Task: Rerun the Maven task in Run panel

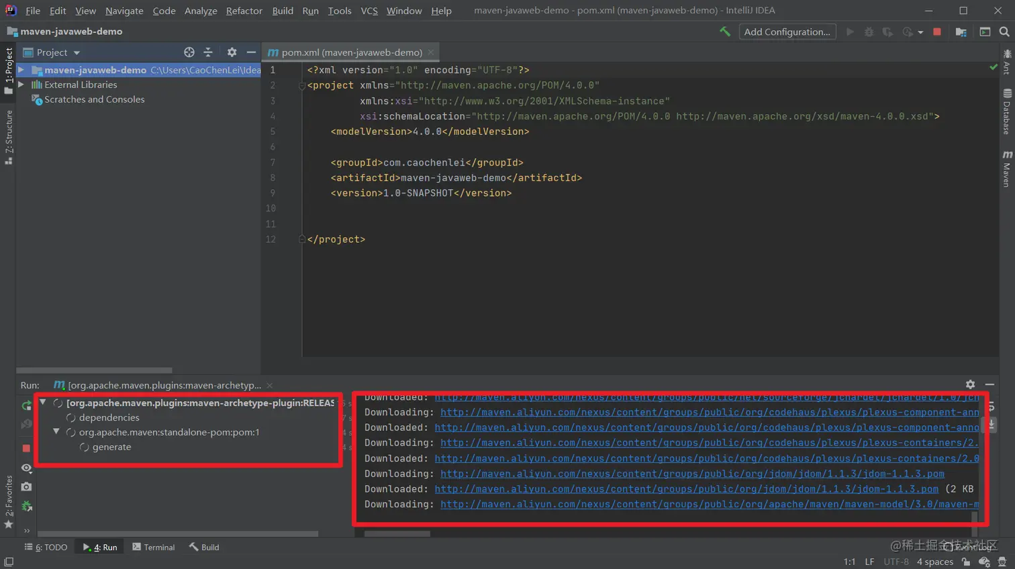Action: pyautogui.click(x=26, y=406)
